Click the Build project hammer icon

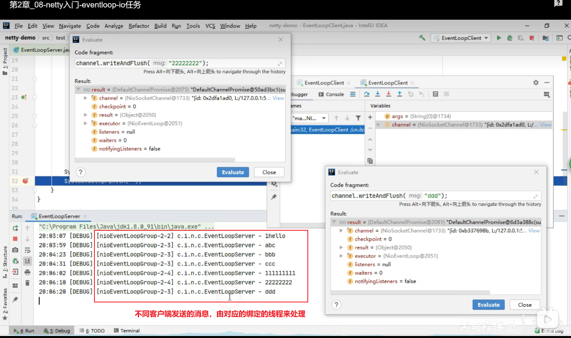[x=422, y=38]
